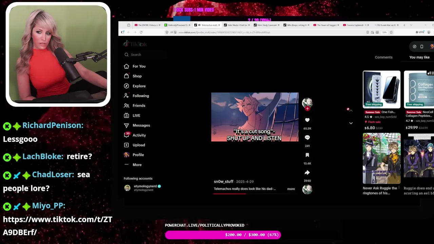Open the video comments bubble icon

307,138
